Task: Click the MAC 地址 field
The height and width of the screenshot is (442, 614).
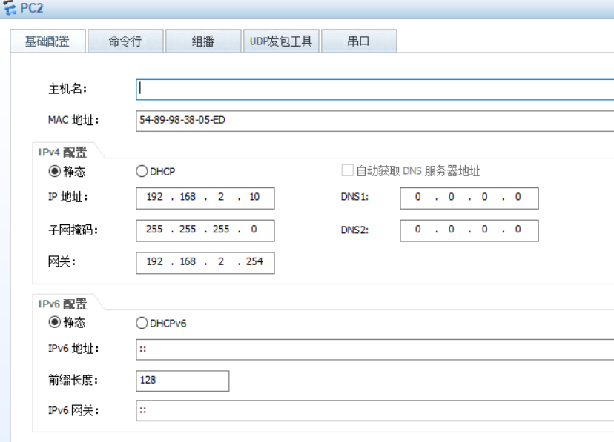Action: 374,121
